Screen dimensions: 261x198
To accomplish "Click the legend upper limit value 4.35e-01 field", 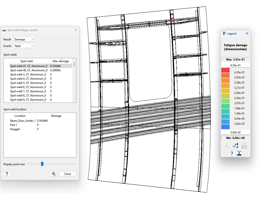I will click(235, 65).
